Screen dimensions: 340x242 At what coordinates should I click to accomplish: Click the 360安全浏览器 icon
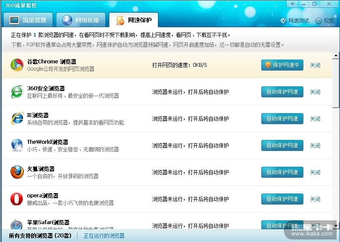(x=17, y=91)
